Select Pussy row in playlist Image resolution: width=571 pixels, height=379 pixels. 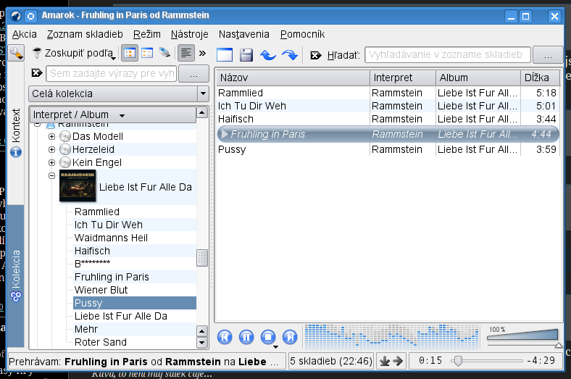[388, 149]
